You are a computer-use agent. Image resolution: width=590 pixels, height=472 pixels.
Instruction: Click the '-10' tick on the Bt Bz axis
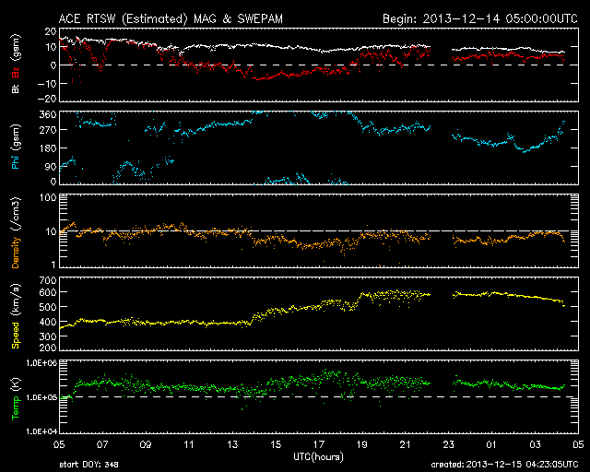tap(47, 84)
